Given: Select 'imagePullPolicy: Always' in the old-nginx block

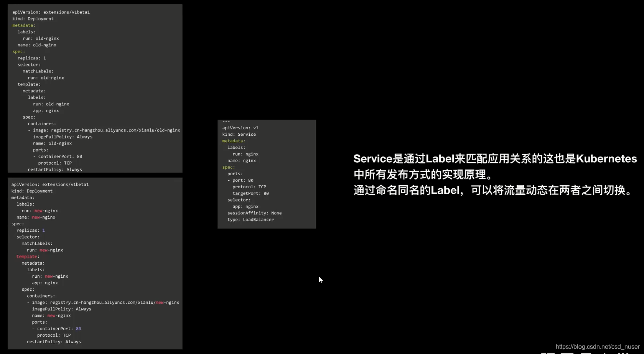Looking at the screenshot, I should pos(63,137).
